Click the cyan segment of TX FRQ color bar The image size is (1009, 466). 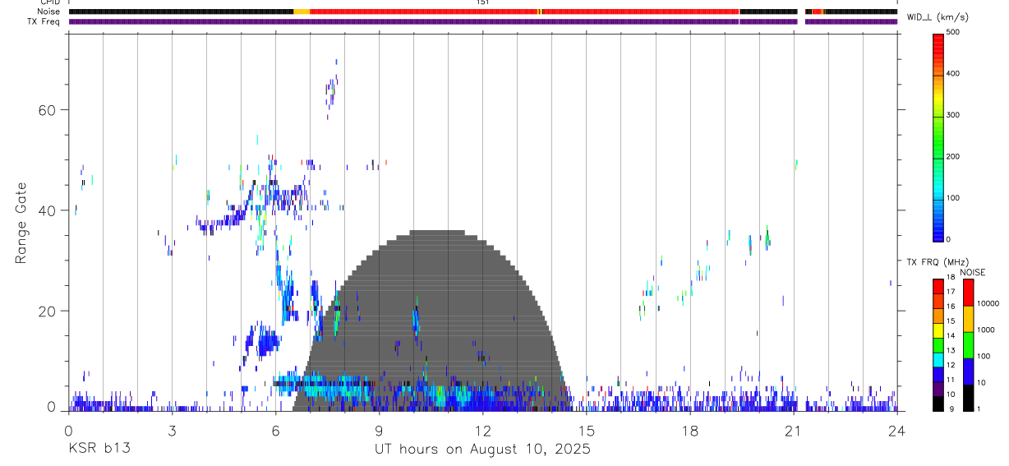(x=938, y=360)
